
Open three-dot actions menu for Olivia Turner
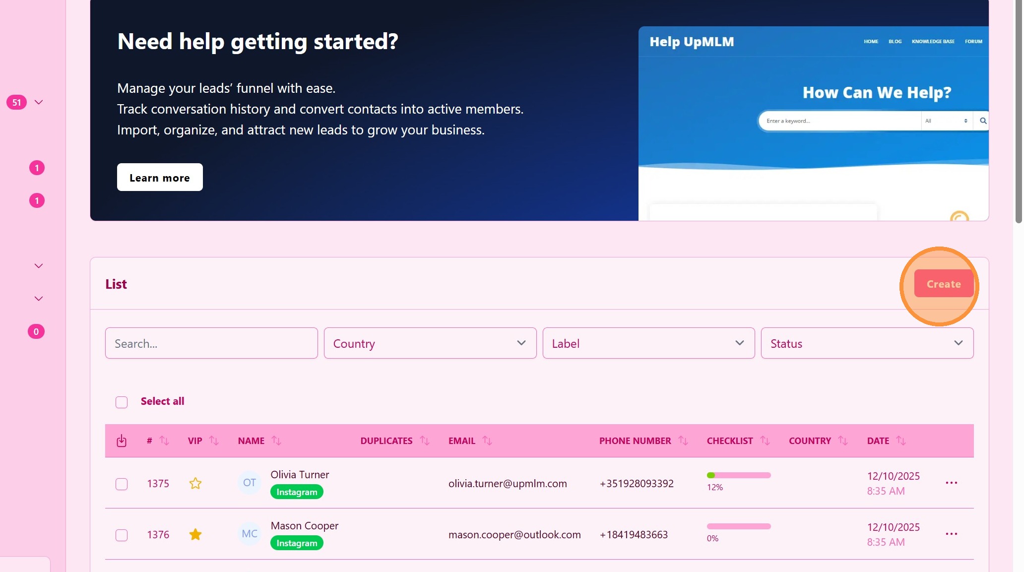tap(951, 483)
